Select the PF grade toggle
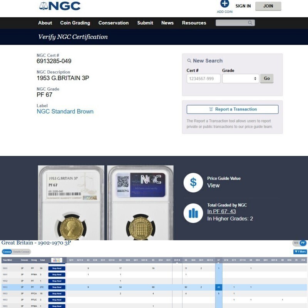This screenshot has height=308, width=308. click(303, 243)
